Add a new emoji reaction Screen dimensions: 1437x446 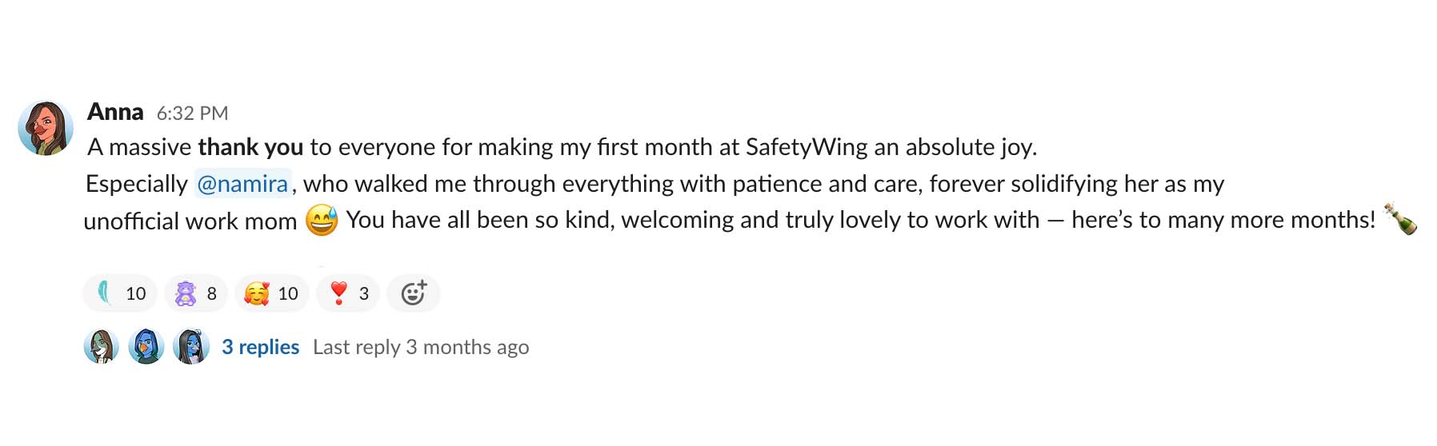pos(414,293)
